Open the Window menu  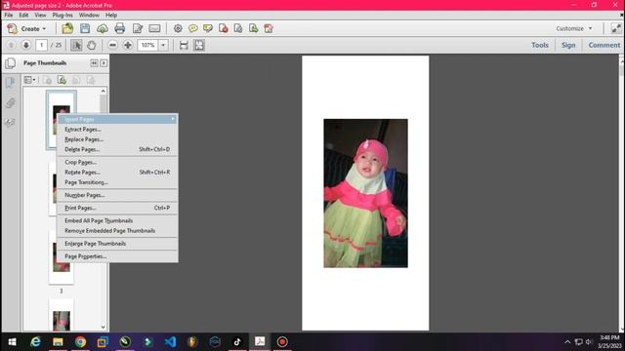(x=89, y=15)
